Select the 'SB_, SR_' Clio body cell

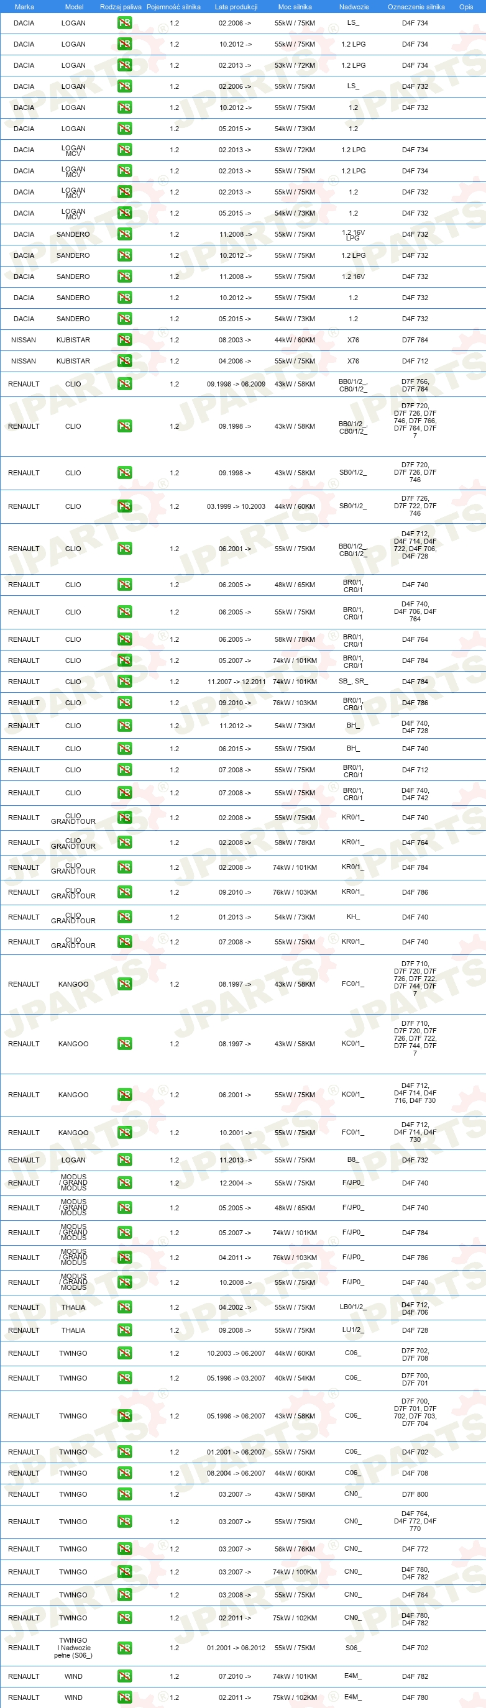point(354,682)
